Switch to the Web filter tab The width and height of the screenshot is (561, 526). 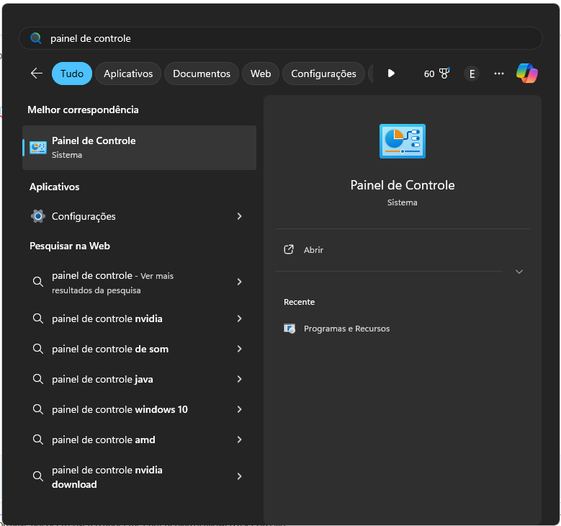tap(261, 73)
